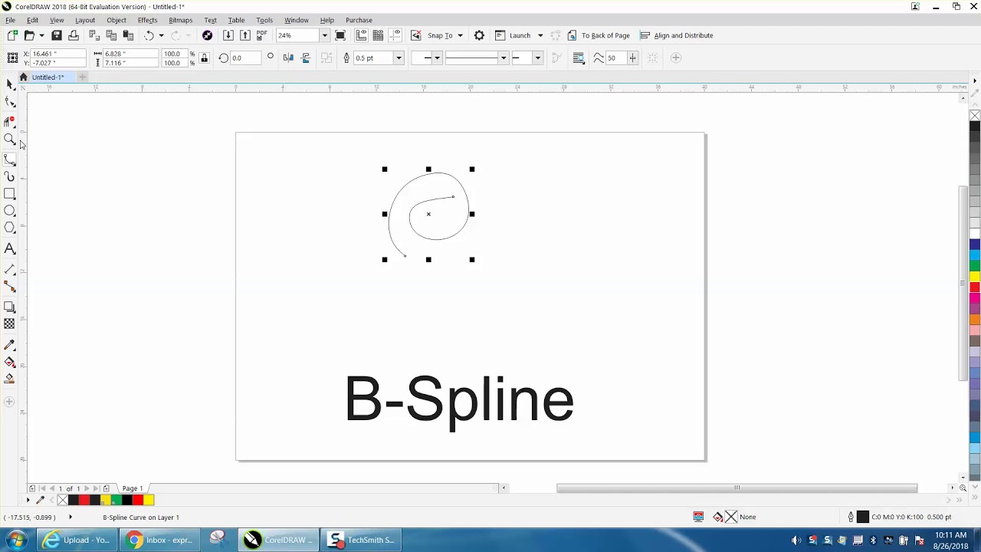Viewport: 981px width, 552px height.
Task: Click To Back of Page button
Action: click(599, 35)
